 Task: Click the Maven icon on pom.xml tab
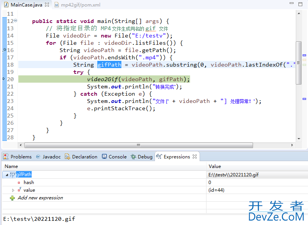tap(56, 5)
